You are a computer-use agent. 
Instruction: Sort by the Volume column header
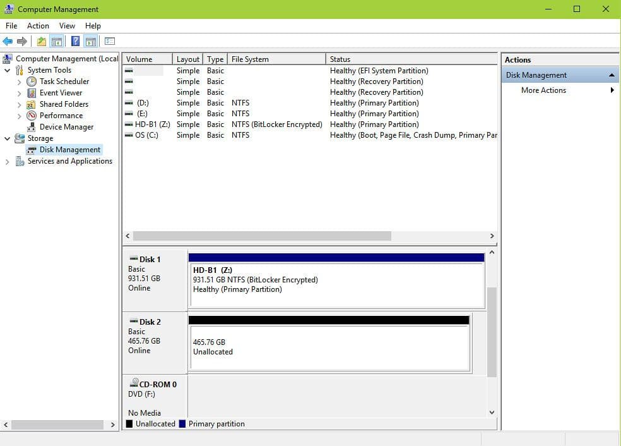click(147, 59)
